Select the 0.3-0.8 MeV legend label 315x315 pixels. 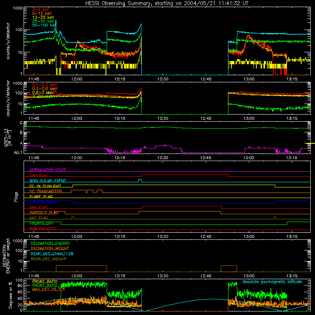point(45,89)
